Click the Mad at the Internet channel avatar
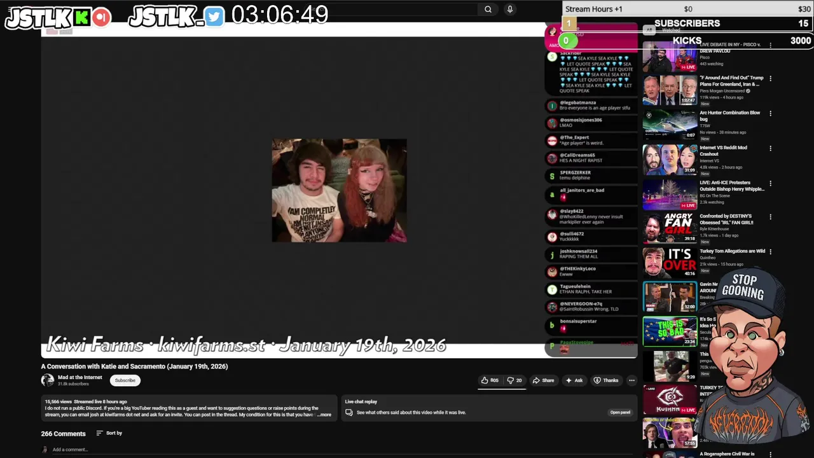 click(x=48, y=380)
